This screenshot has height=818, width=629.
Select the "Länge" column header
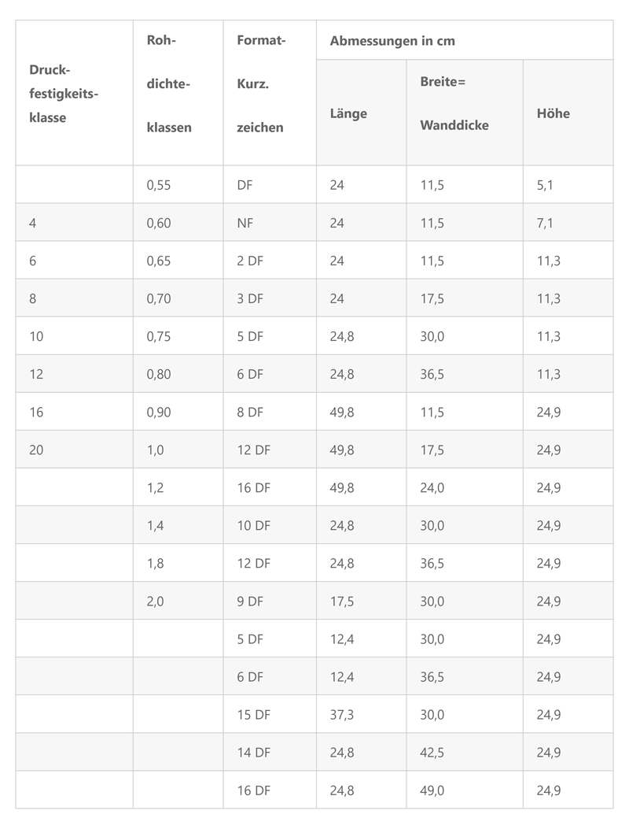[x=348, y=113]
